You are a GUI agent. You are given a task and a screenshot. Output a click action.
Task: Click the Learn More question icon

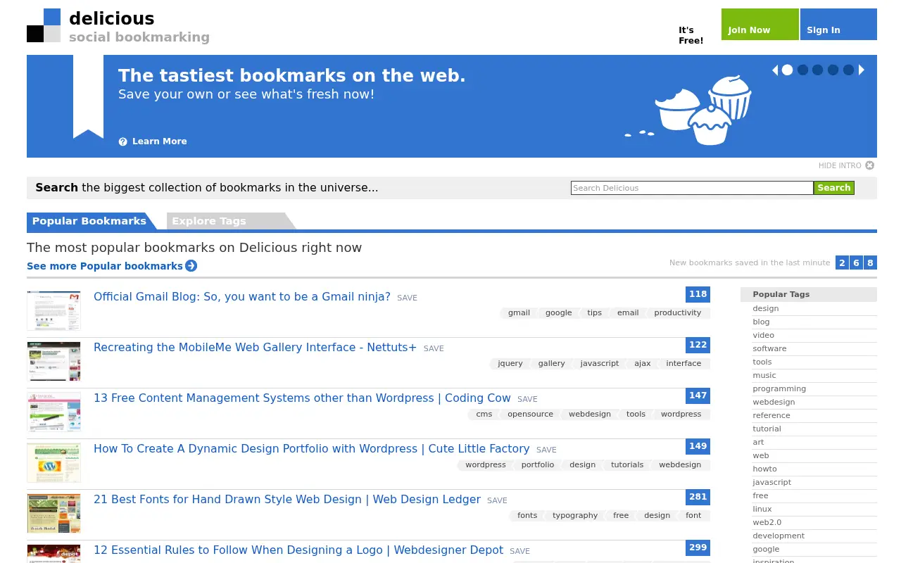pos(123,141)
